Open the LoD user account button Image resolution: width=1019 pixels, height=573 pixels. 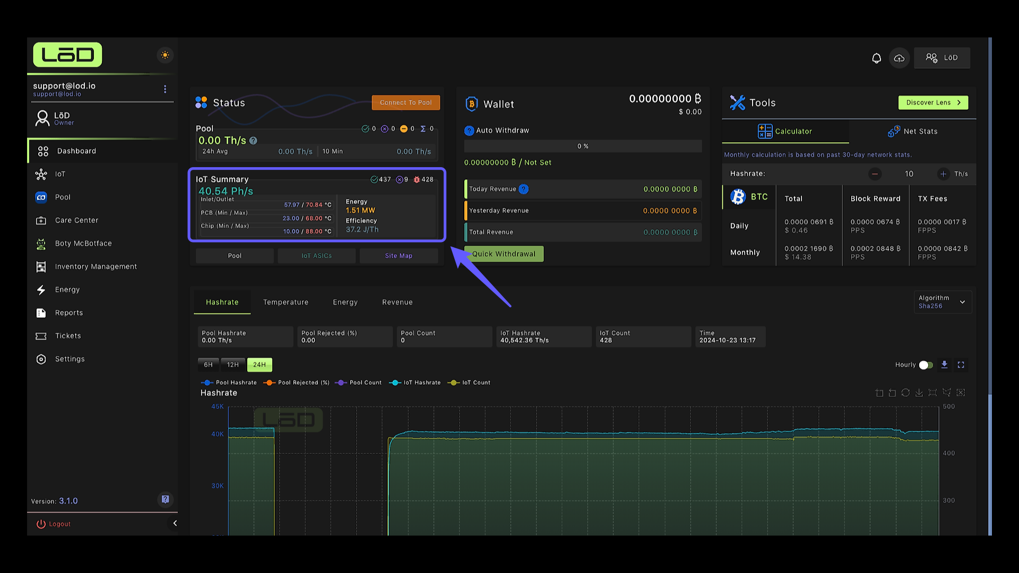942,58
